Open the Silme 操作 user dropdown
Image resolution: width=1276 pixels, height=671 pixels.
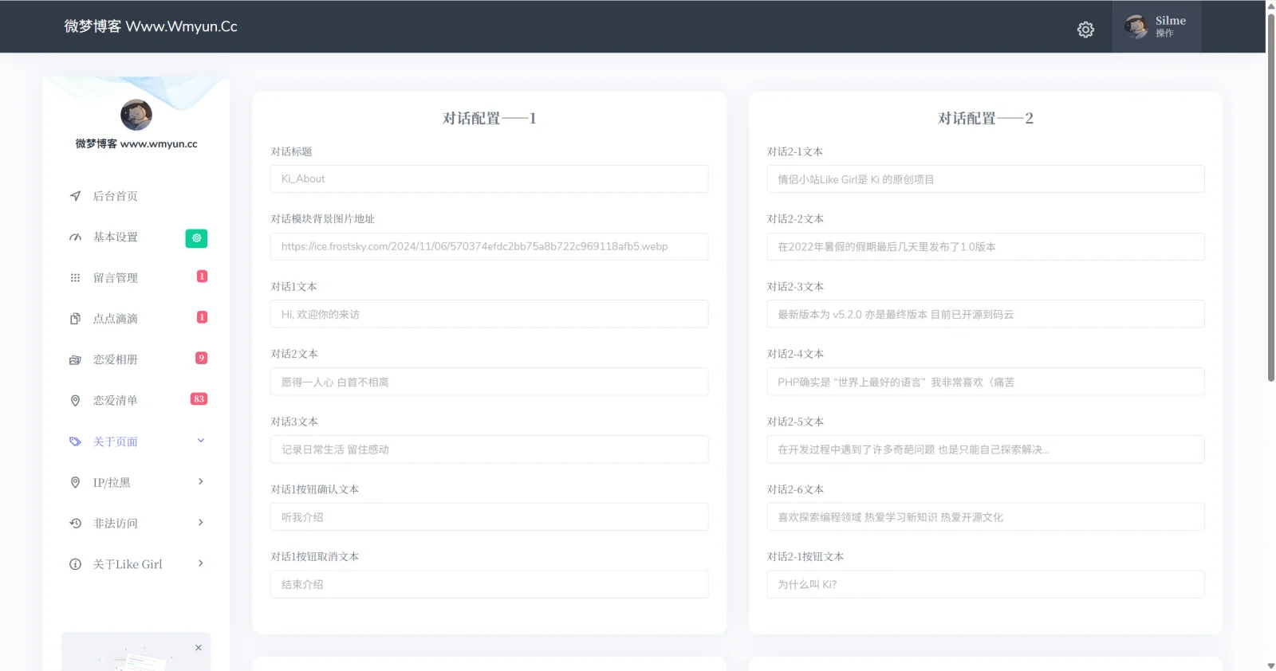coord(1156,26)
